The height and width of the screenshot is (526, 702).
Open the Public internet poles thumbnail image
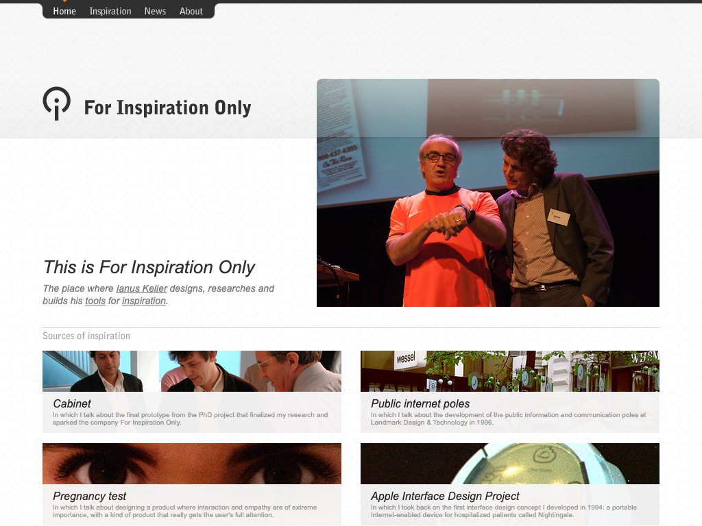click(509, 371)
